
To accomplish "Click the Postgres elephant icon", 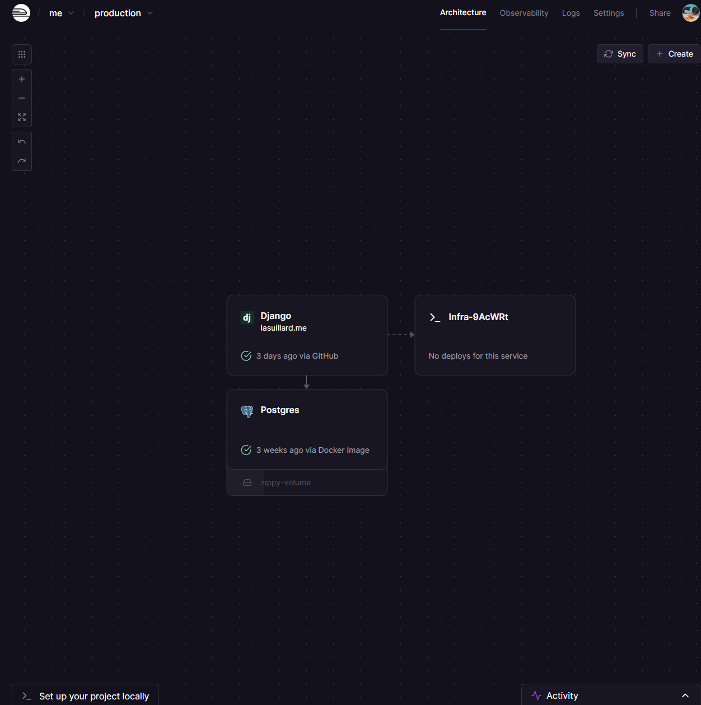I will (247, 411).
